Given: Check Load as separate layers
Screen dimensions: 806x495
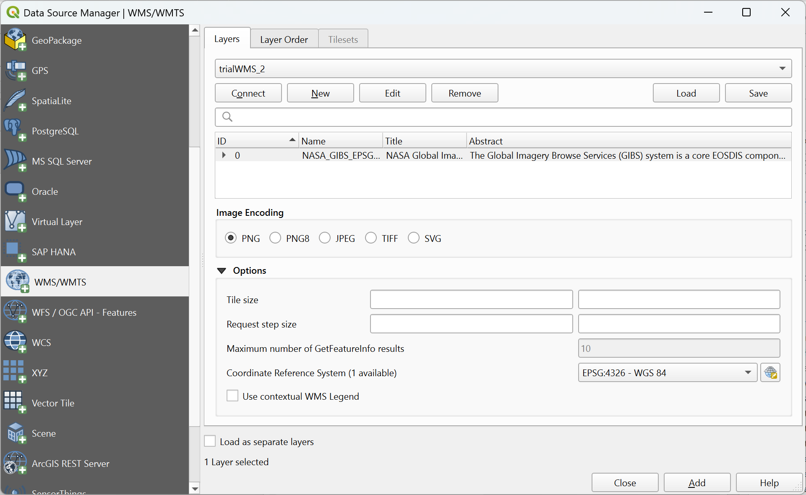Looking at the screenshot, I should tap(210, 441).
